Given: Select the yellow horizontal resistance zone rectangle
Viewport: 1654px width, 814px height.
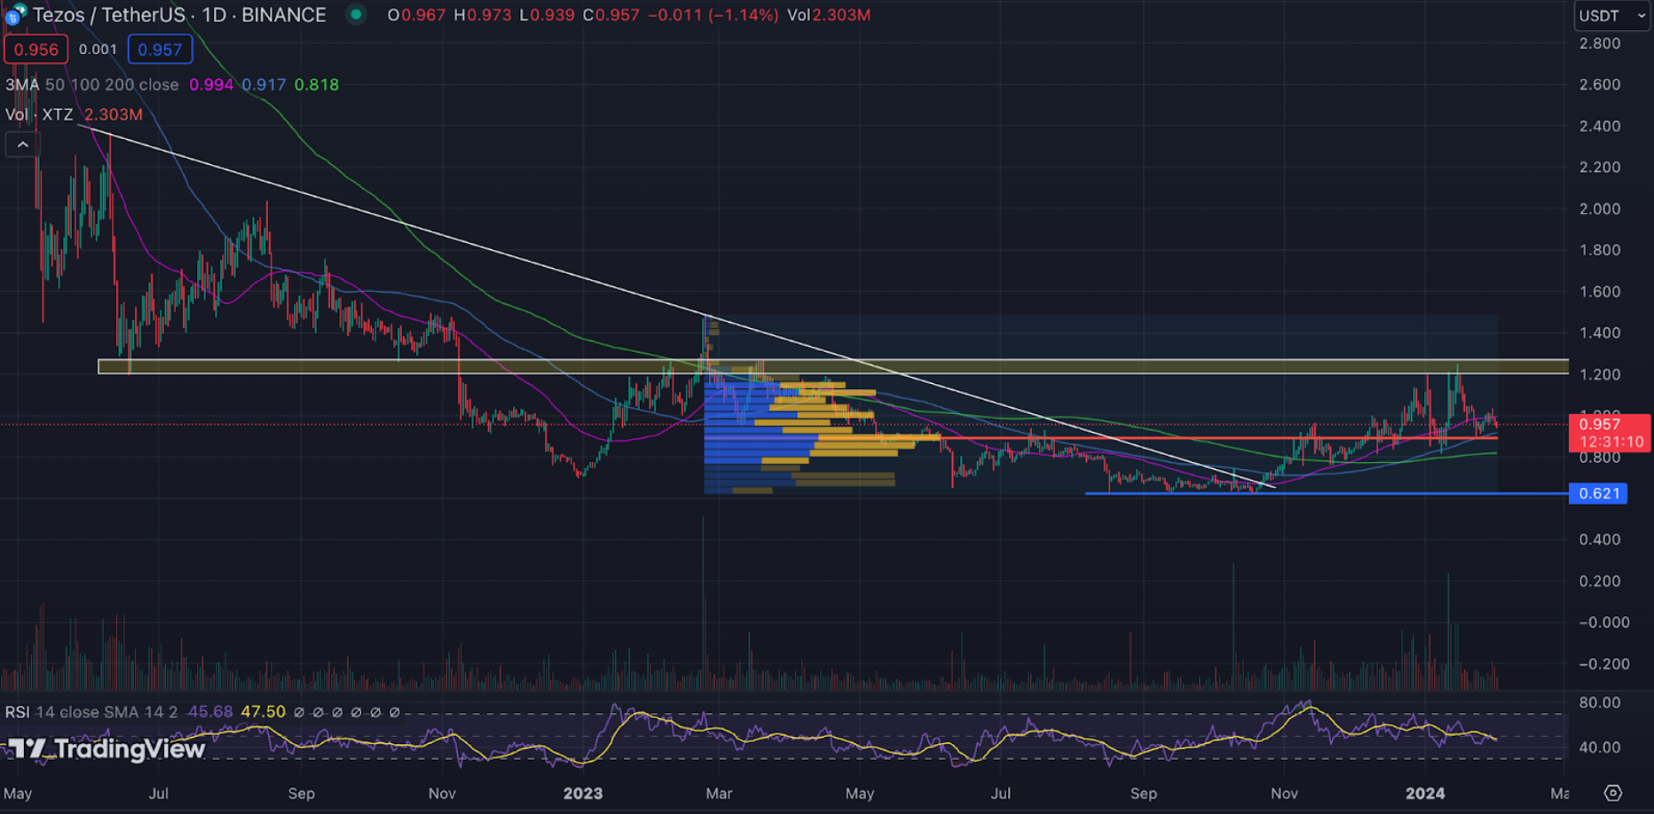Looking at the screenshot, I should [x=832, y=366].
